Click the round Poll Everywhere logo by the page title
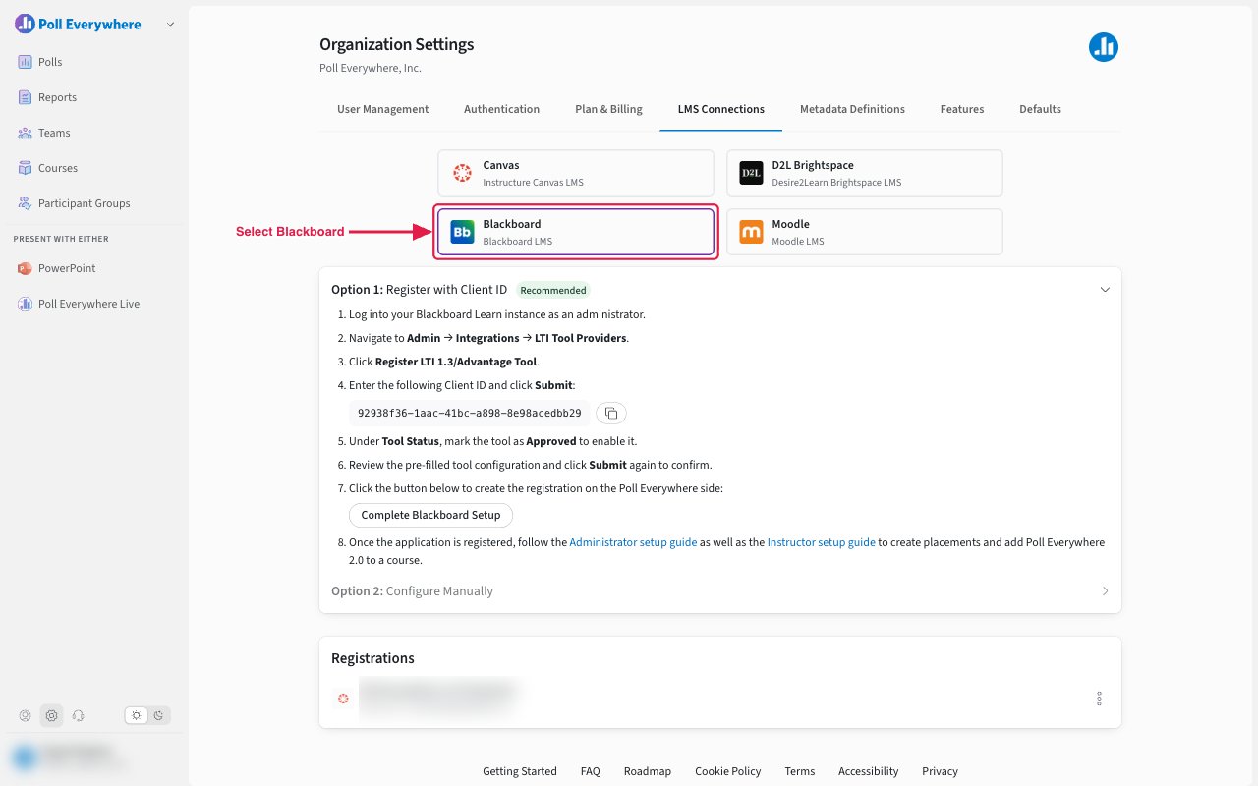 (1104, 47)
